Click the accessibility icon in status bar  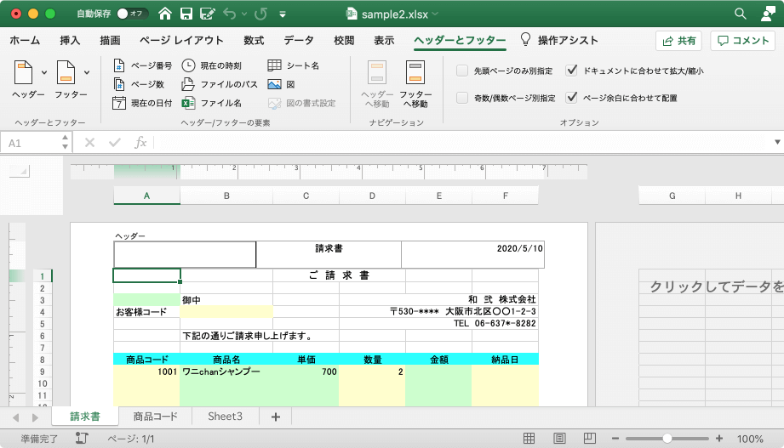pos(82,439)
